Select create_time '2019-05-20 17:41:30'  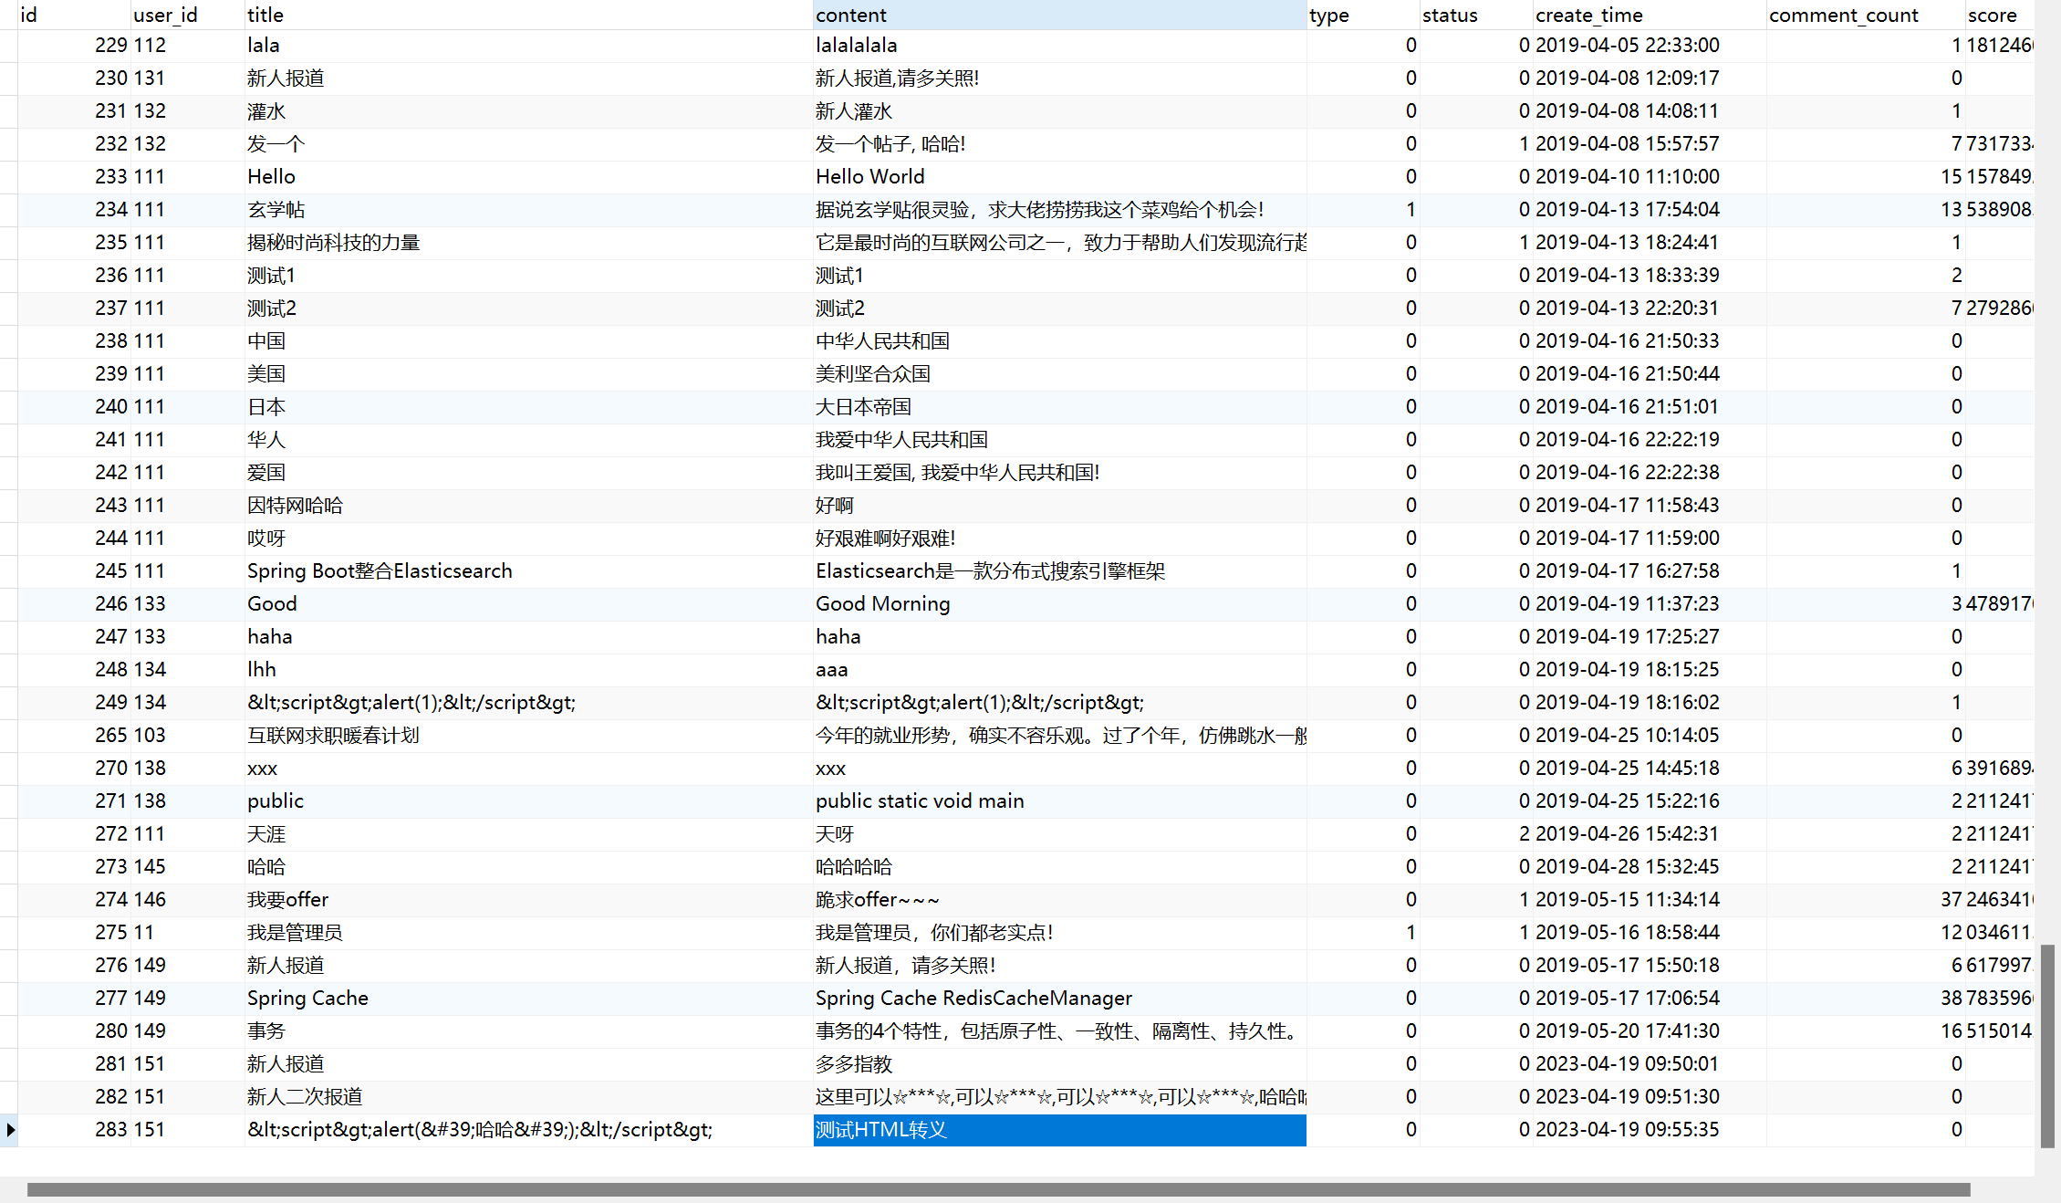(1650, 1031)
